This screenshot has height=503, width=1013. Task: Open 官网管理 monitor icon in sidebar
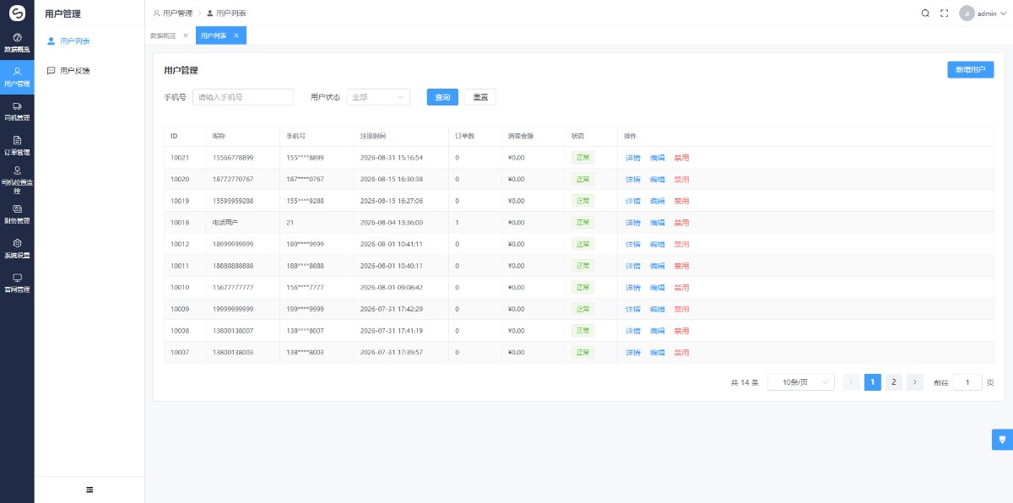(x=17, y=278)
